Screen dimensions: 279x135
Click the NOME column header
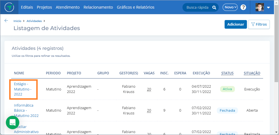(19, 73)
